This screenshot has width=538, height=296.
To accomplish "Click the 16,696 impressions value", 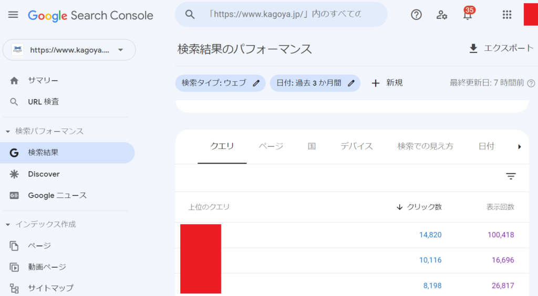I will click(x=503, y=260).
